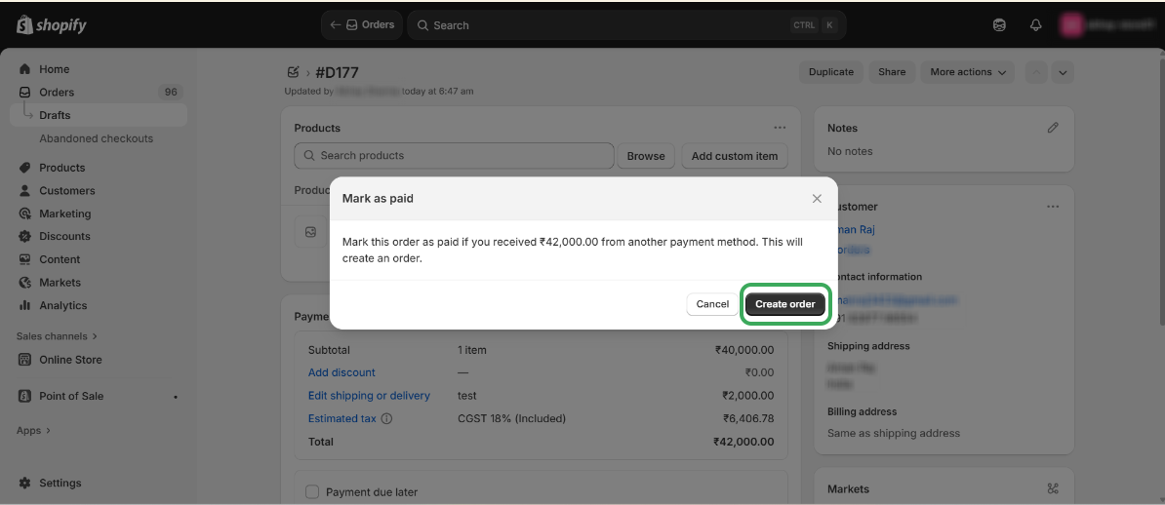This screenshot has height=505, width=1165.
Task: Click the Shopify logo
Action: 52,25
